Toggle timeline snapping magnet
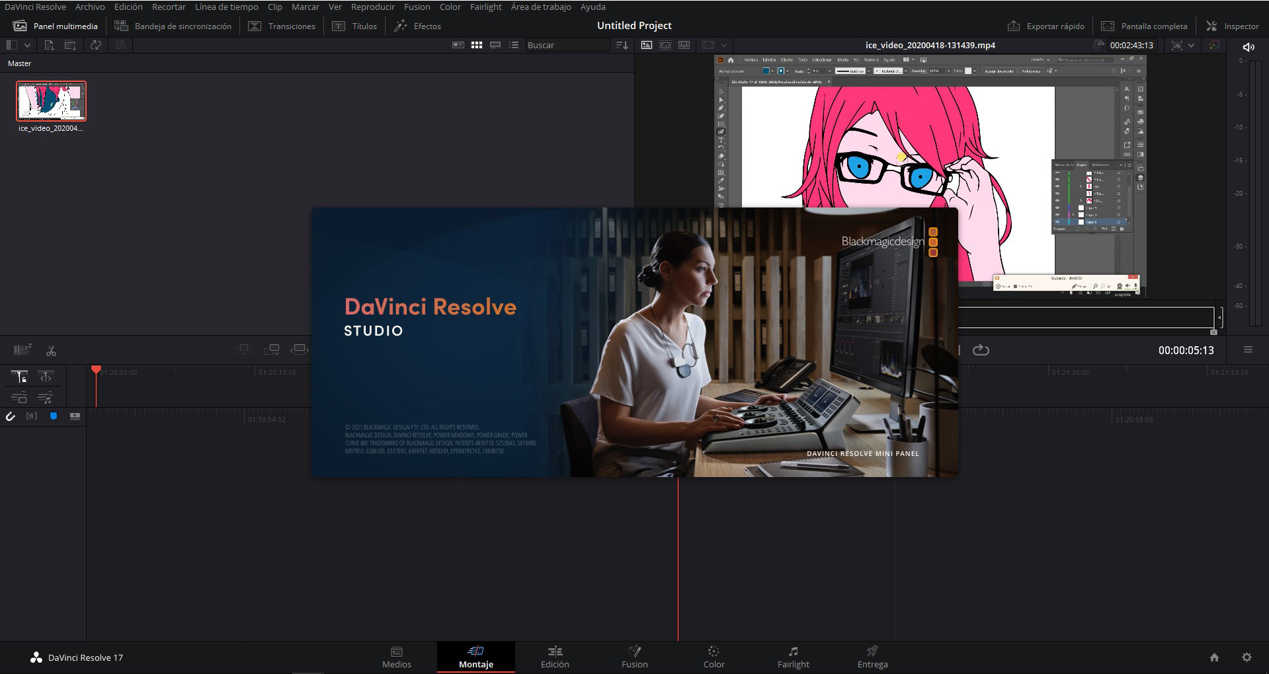The image size is (1269, 674). click(x=10, y=416)
